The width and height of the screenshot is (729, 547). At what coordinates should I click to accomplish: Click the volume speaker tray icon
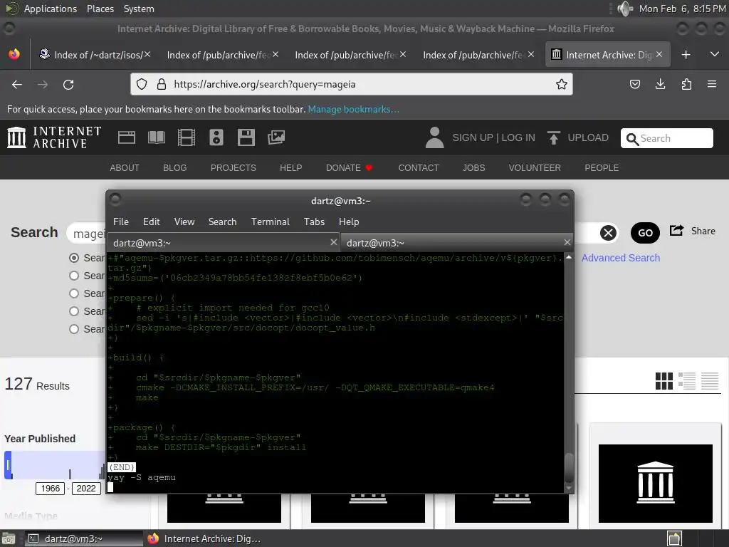pos(625,9)
